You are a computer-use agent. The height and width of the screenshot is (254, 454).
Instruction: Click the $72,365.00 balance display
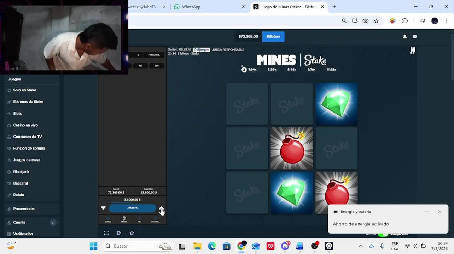pyautogui.click(x=248, y=37)
